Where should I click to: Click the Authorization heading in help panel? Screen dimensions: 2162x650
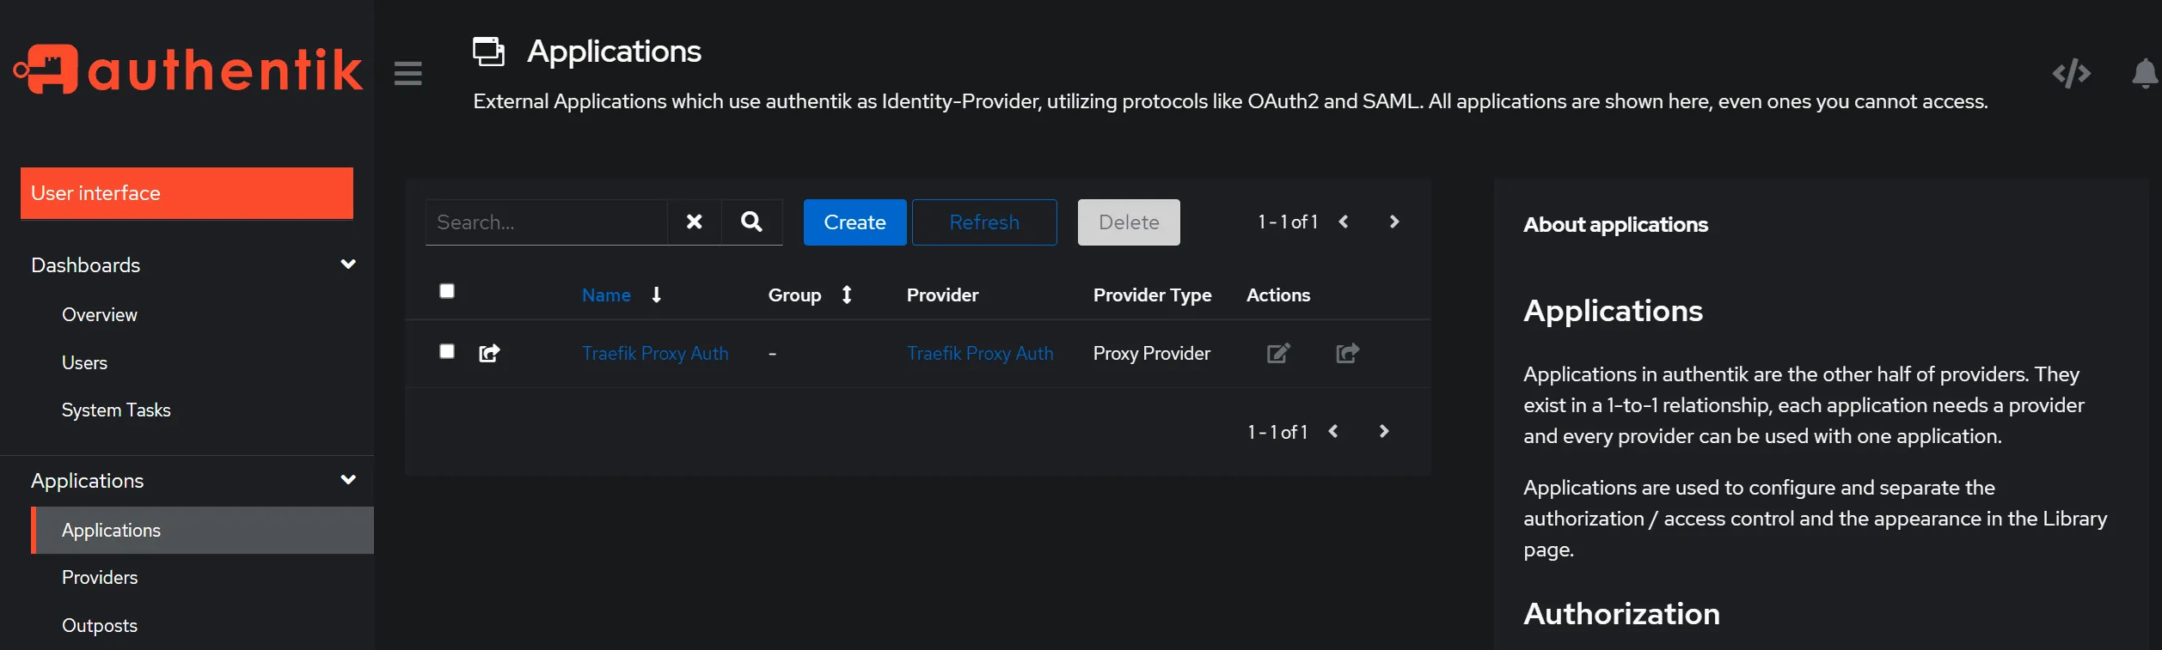[1621, 613]
